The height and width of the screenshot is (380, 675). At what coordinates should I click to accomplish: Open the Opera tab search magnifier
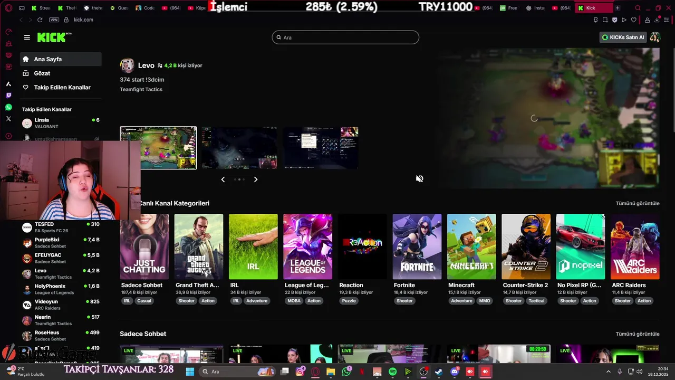tap(638, 8)
